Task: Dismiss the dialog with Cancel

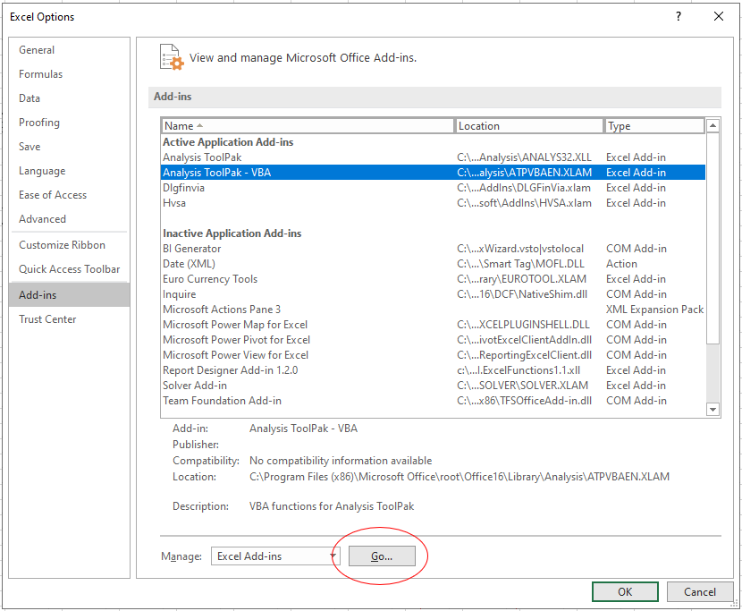Action: pos(700,591)
